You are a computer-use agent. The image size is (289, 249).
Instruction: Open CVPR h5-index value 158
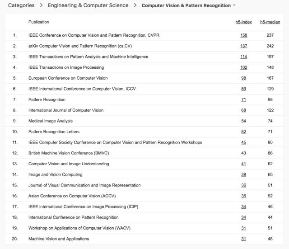point(243,35)
